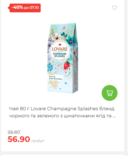Click the Champagne Splashes text on the box
The height and width of the screenshot is (156, 128).
click(x=60, y=55)
